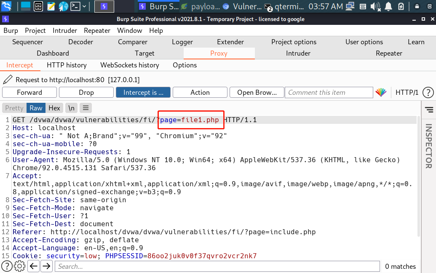Image resolution: width=436 pixels, height=273 pixels.
Task: Switch to the Extender tab
Action: 230,42
